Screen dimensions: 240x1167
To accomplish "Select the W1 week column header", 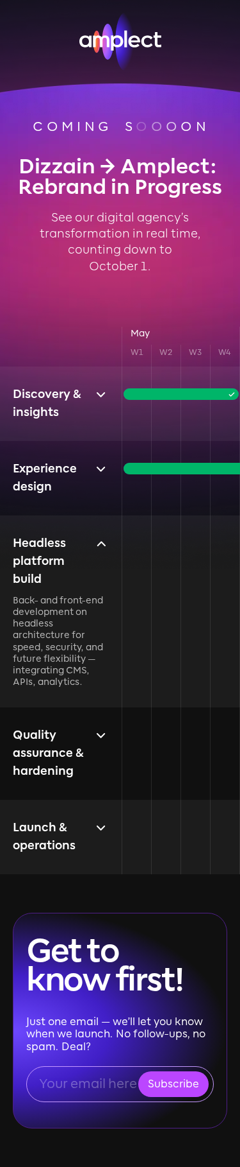I will click(x=137, y=352).
